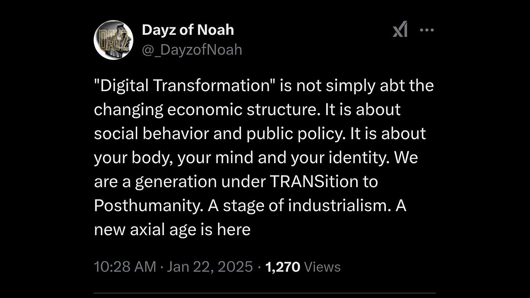This screenshot has height=298, width=530.
Task: Click "new axial age is here" closing line
Action: tap(172, 230)
